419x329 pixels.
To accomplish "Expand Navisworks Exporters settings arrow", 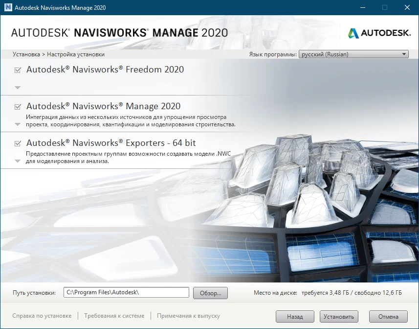I will click(x=18, y=161).
